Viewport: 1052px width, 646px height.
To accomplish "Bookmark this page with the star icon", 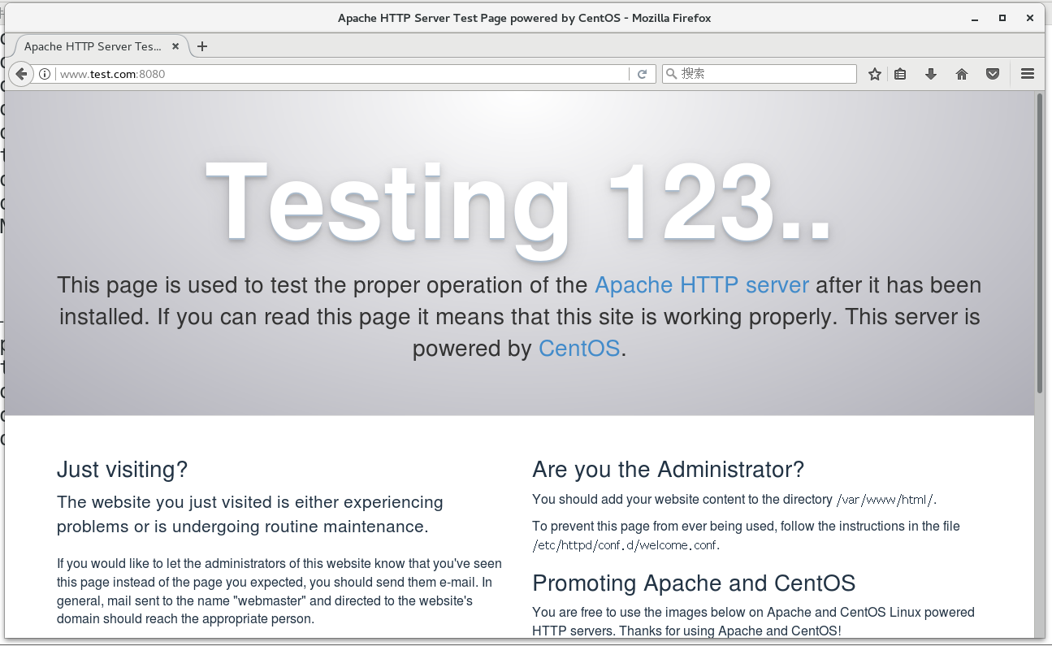I will tap(875, 74).
